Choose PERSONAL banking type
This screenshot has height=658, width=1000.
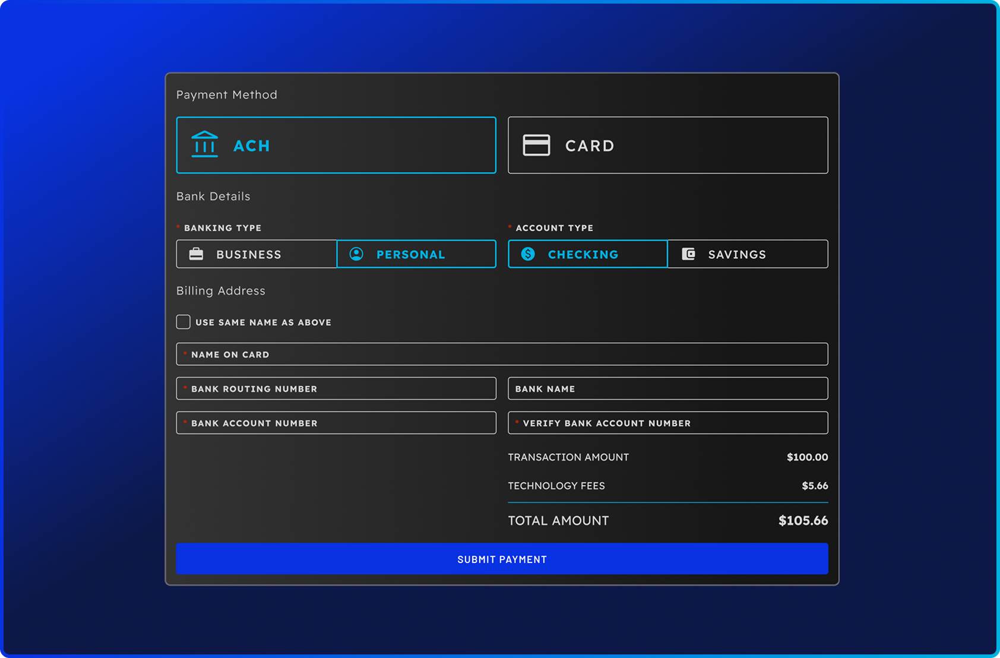pyautogui.click(x=416, y=254)
